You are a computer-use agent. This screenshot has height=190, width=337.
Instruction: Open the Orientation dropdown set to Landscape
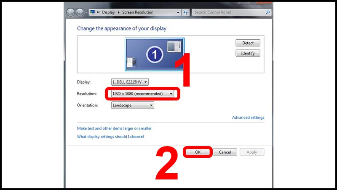point(132,106)
